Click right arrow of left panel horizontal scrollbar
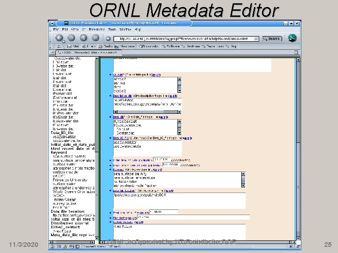 92,242
